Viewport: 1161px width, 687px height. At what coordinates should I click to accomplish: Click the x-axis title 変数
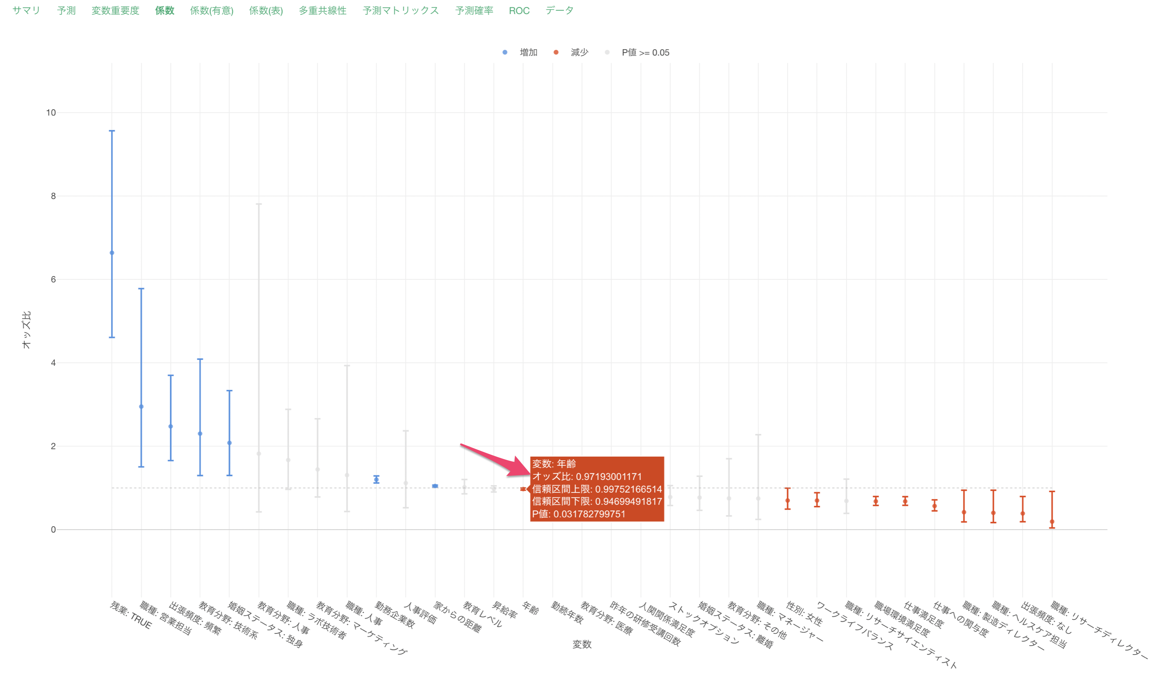point(582,644)
